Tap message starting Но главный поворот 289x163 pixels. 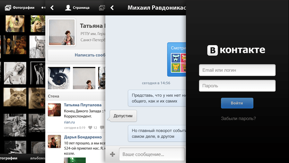click(x=157, y=133)
